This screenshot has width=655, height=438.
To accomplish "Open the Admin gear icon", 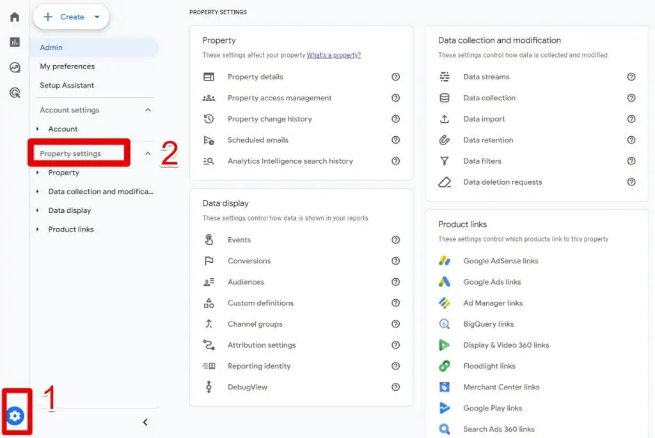I will [15, 416].
